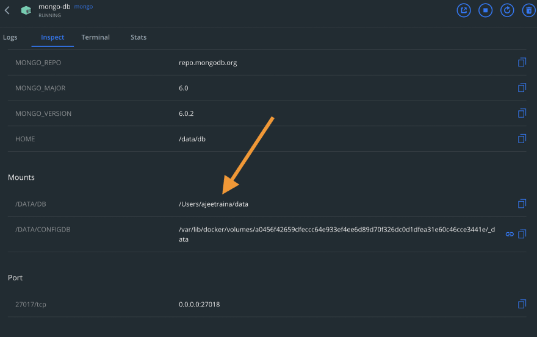Viewport: 537px width, 337px height.
Task: Click the HOME label
Action: (25, 139)
